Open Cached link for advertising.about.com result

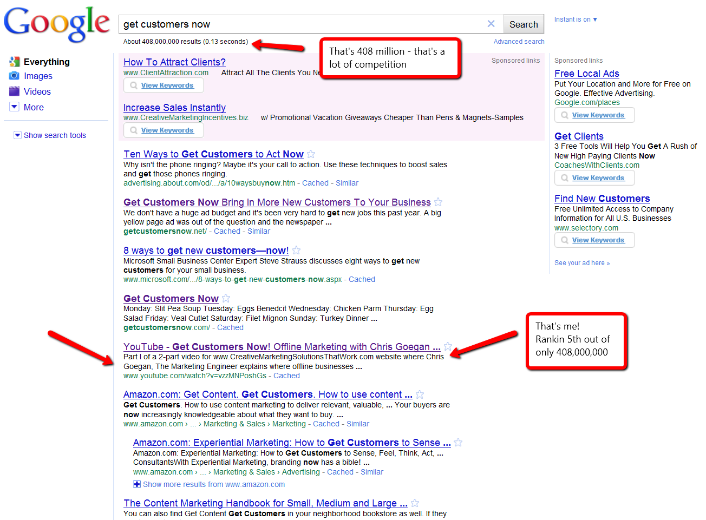click(315, 183)
